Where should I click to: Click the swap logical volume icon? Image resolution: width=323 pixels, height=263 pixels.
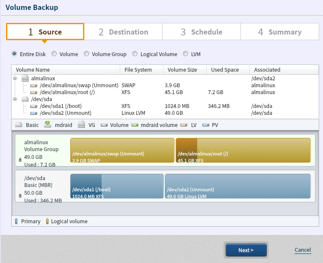click(34, 86)
